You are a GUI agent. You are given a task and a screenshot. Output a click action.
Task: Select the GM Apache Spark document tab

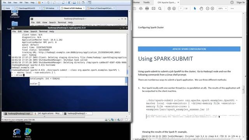coord(167,2)
